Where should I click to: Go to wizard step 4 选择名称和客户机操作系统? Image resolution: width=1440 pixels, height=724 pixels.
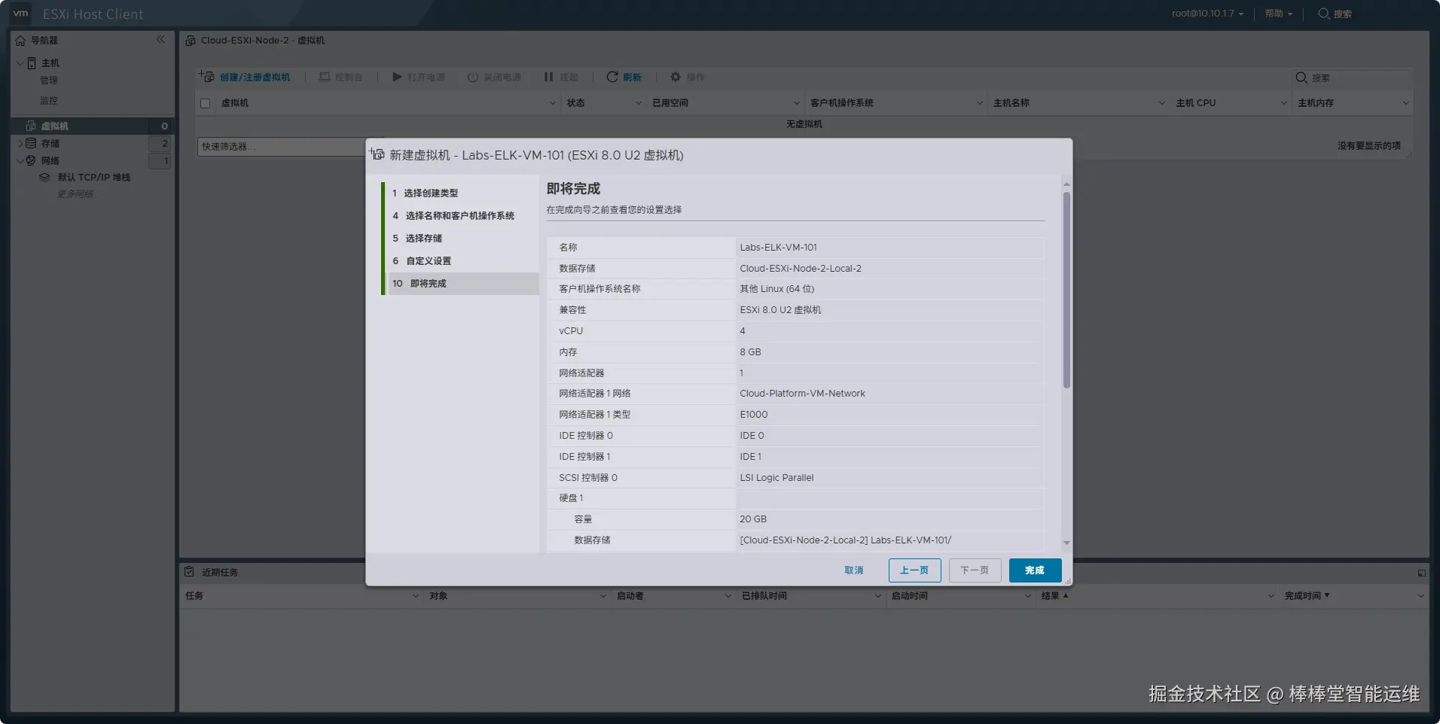pyautogui.click(x=462, y=216)
